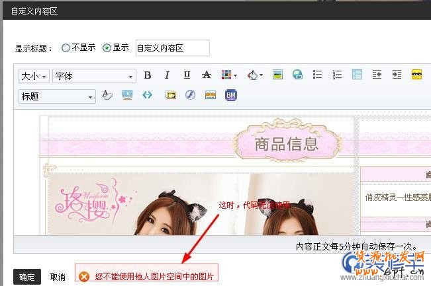431x286 pixels.
Task: Click the underline formatting icon
Action: [187, 75]
